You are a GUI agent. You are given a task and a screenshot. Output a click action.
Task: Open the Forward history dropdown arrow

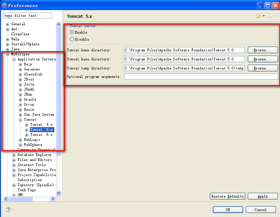click(276, 16)
